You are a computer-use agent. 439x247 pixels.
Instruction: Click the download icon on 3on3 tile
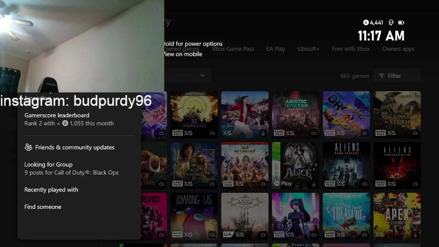263,133
